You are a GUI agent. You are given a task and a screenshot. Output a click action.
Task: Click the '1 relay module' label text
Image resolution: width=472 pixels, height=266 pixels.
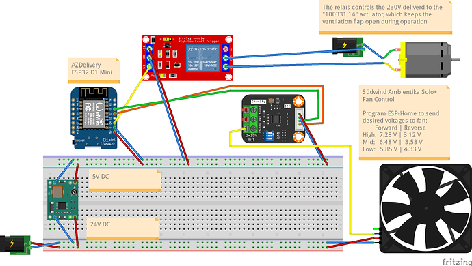[192, 38]
